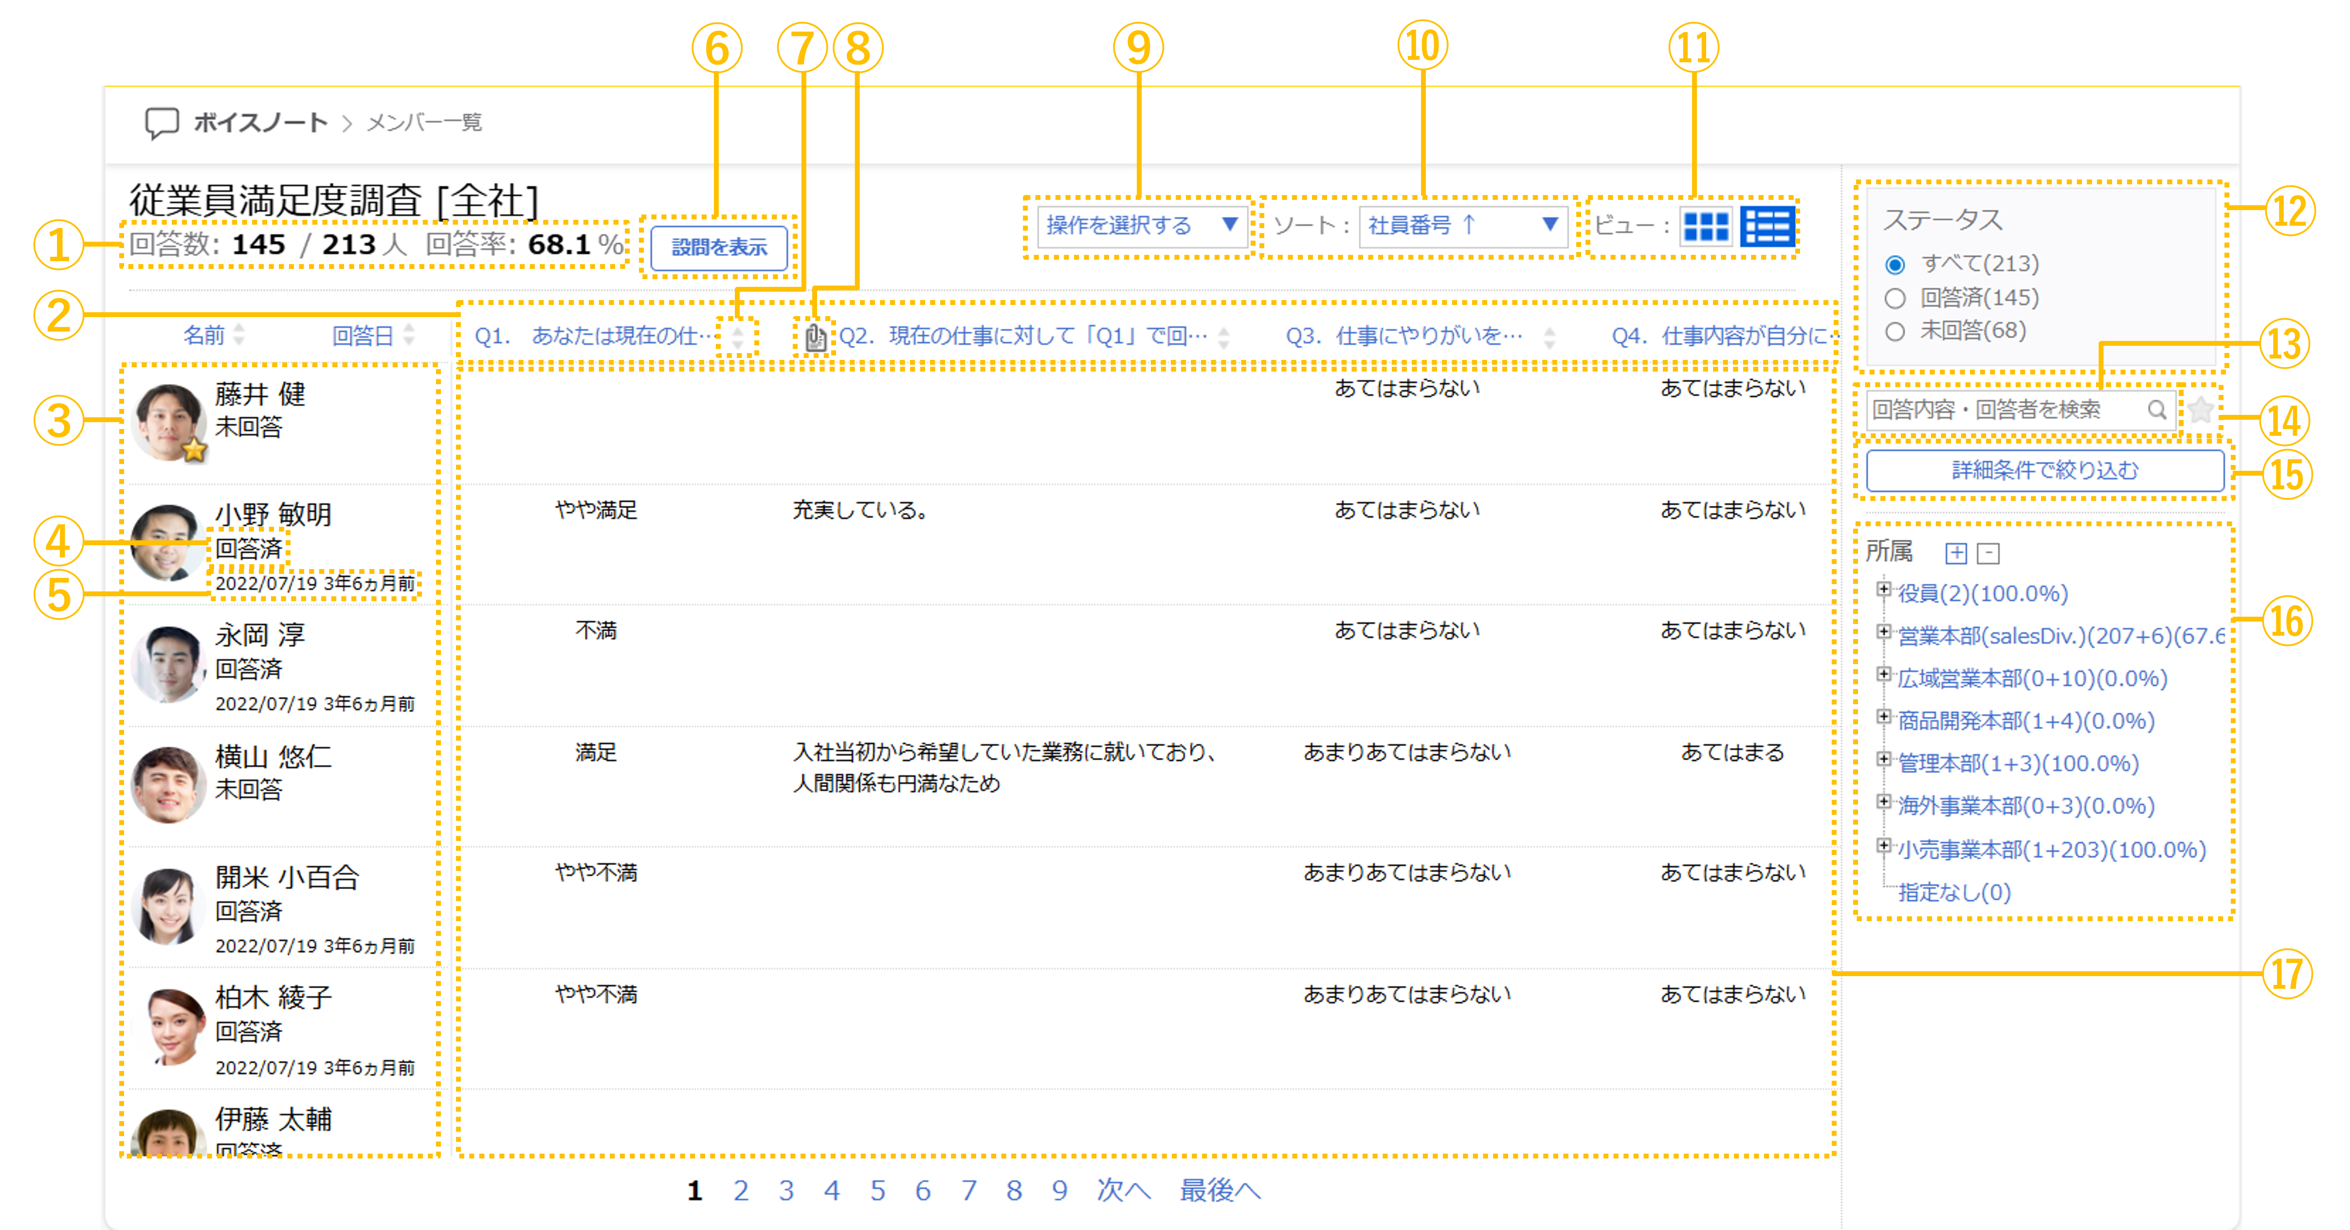Click the speech bubble icon in the breadcrumb
2350x1230 pixels.
pyautogui.click(x=163, y=121)
